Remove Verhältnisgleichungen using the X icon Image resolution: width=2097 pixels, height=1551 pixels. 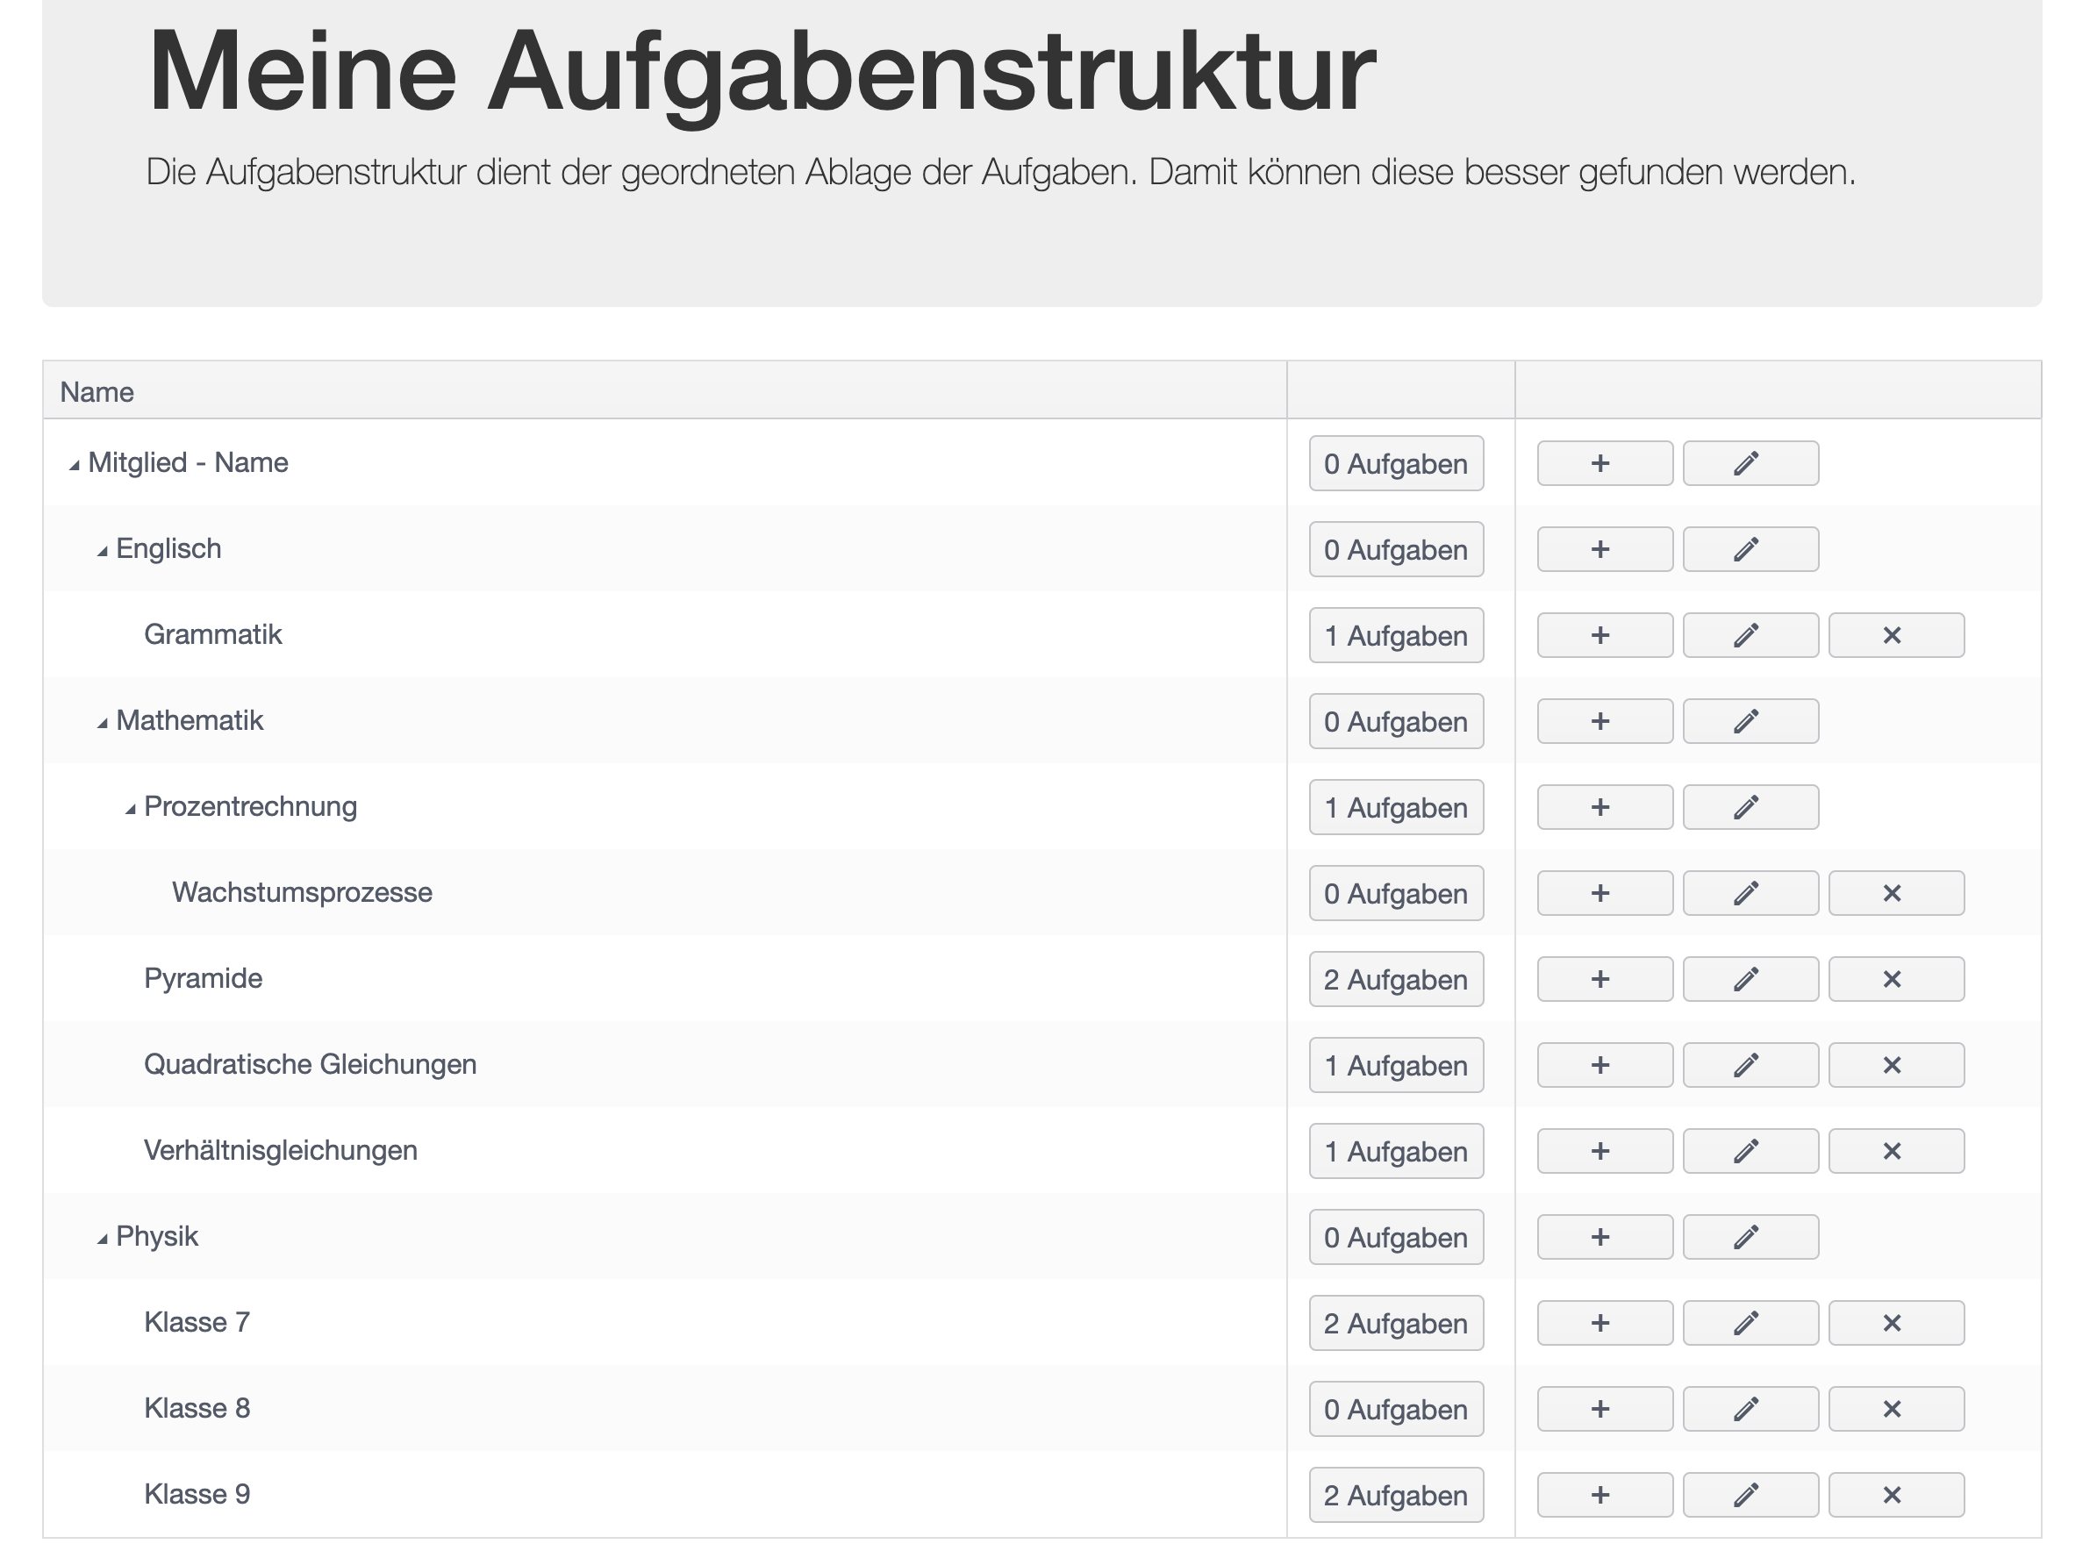(1895, 1151)
